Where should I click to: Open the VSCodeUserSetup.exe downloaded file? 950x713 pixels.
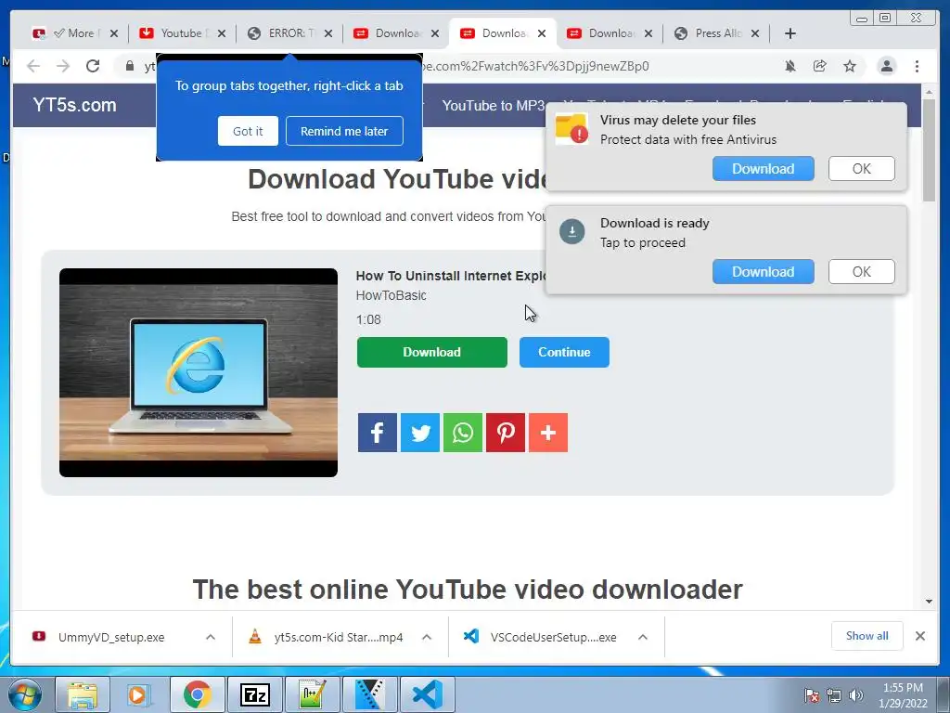pos(554,637)
